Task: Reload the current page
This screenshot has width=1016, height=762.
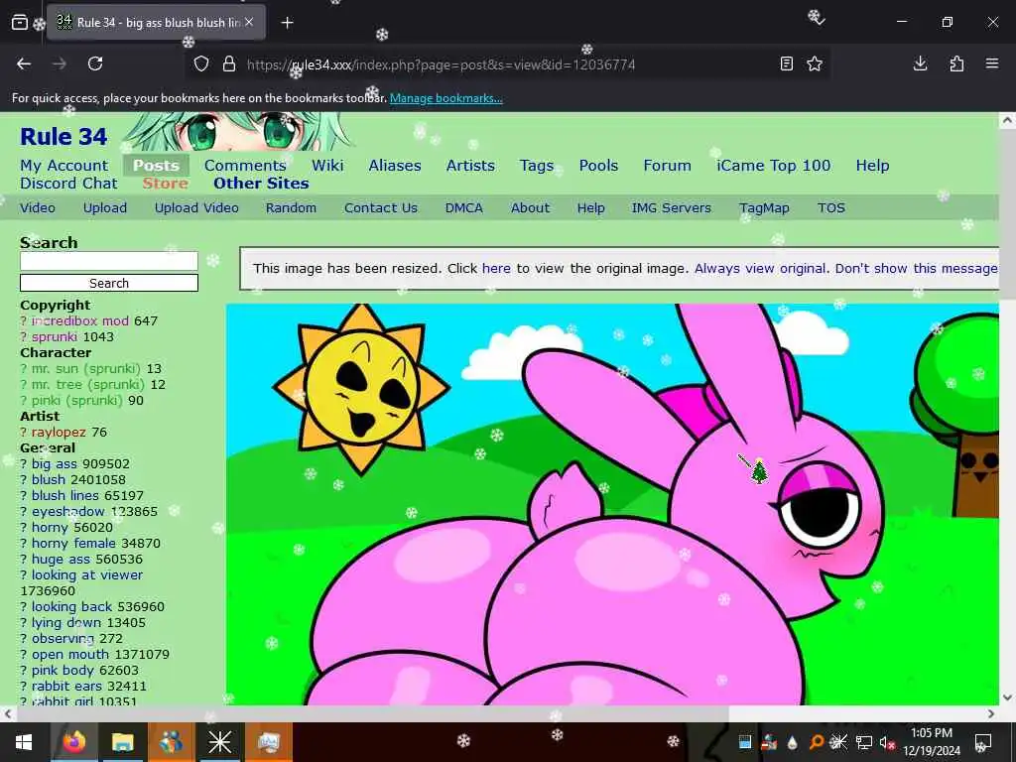Action: [95, 63]
